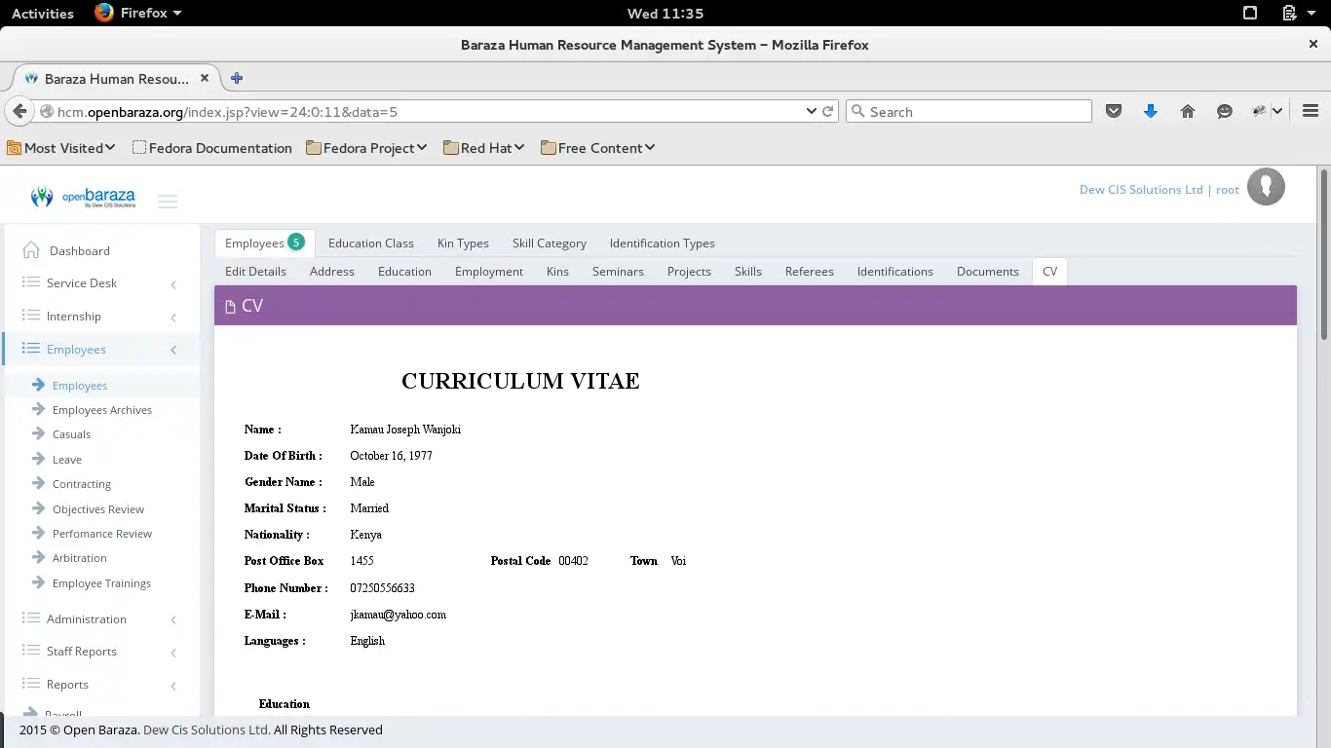This screenshot has height=748, width=1331.
Task: Save the current page to Pocket
Action: click(x=1114, y=111)
